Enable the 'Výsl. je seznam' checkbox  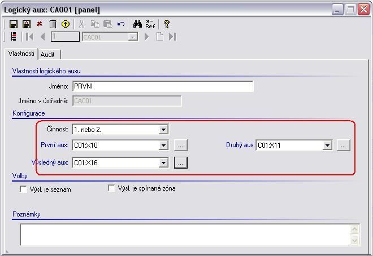tap(24, 189)
